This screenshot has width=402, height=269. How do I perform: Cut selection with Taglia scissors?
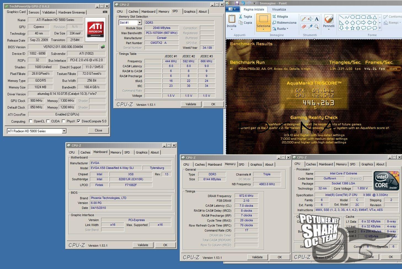245,17
